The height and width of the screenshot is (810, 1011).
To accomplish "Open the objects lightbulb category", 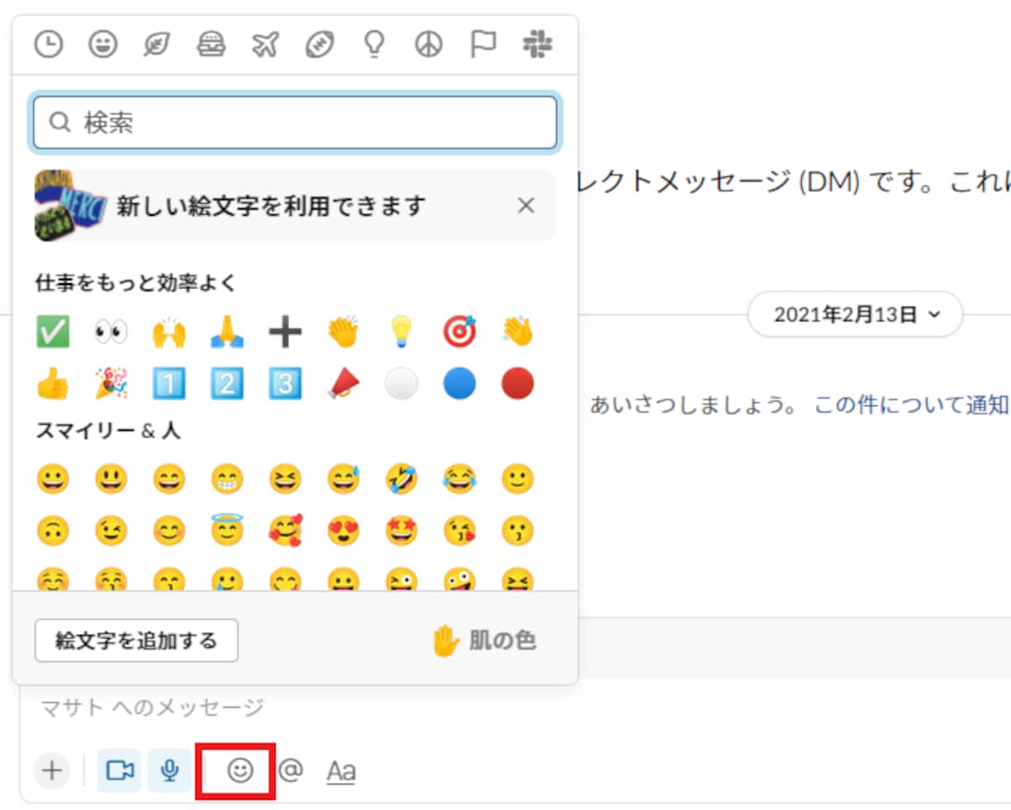I will [x=374, y=45].
